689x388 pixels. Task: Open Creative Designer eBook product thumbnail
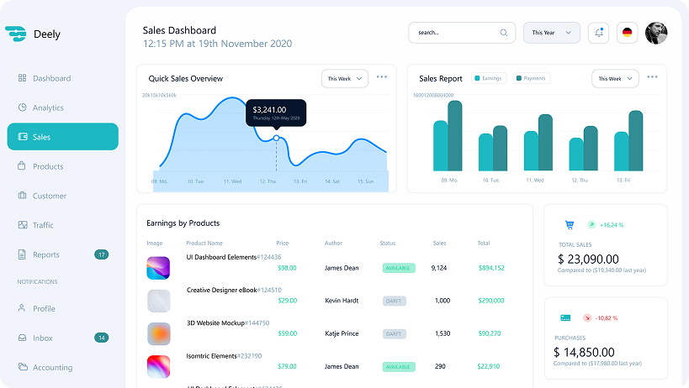158,301
